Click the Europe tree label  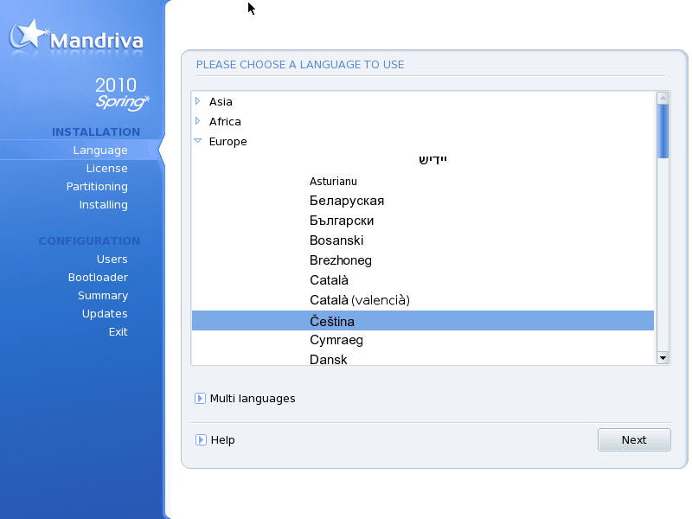click(227, 142)
